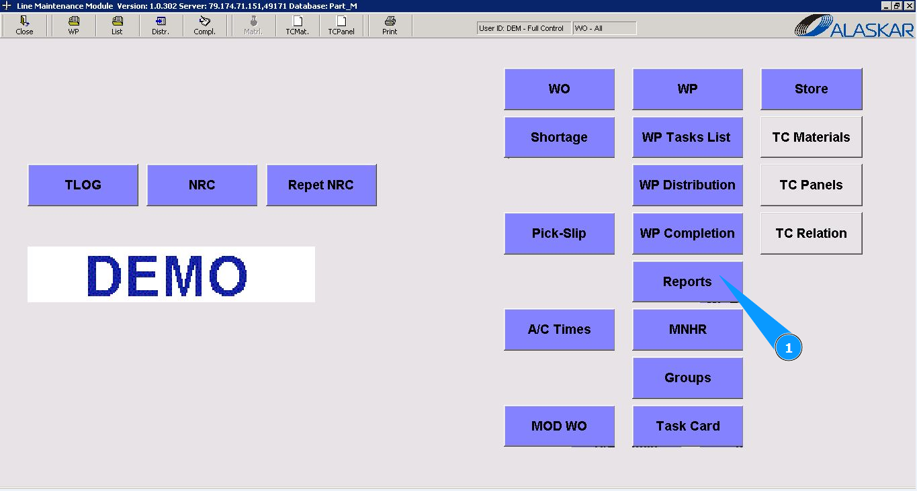Open the Groups button

[687, 377]
